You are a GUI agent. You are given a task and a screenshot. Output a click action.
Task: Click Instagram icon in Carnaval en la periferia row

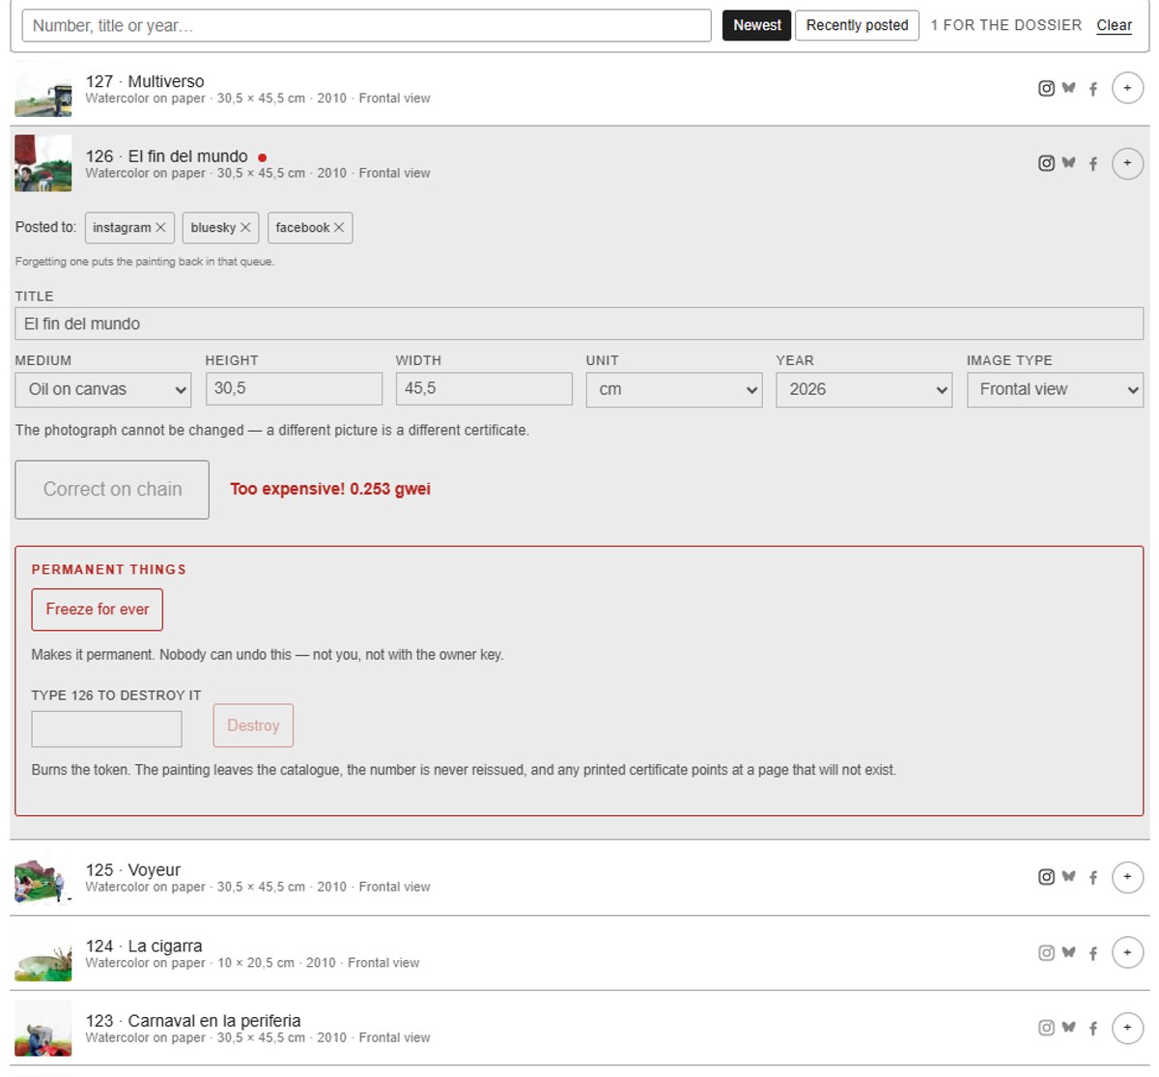[x=1046, y=1028]
